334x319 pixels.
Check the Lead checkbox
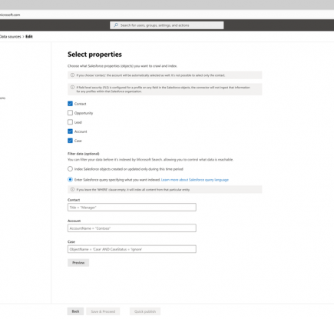pyautogui.click(x=70, y=122)
